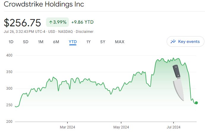Click the sparkline icon in Key events
205x132 pixels.
coord(173,42)
